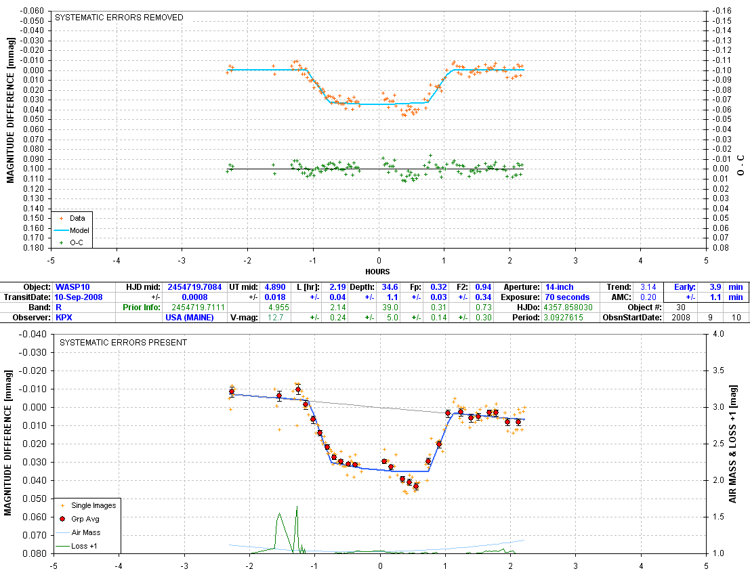This screenshot has height=573, width=750.
Task: Click the green O-C legend marker
Action: (62, 242)
